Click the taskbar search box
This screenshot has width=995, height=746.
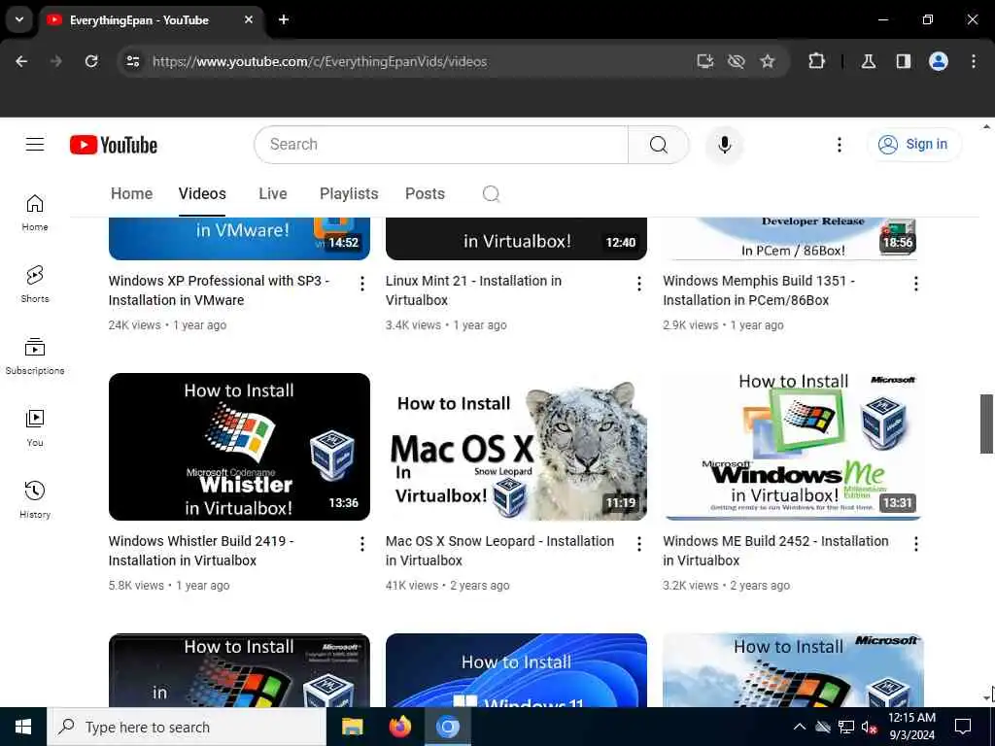coord(187,727)
